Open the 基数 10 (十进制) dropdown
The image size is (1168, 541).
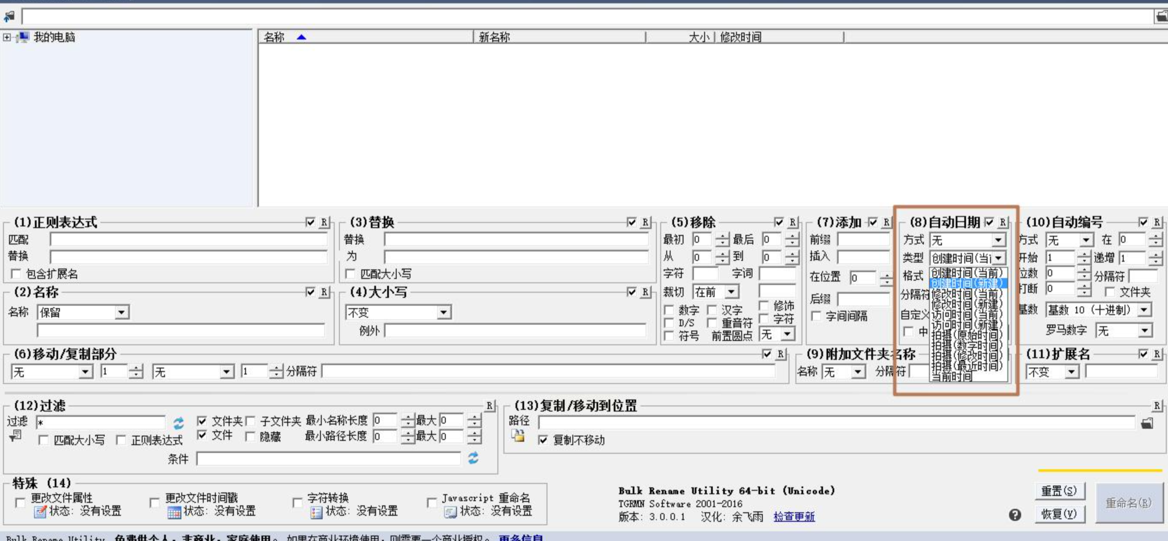[1143, 310]
